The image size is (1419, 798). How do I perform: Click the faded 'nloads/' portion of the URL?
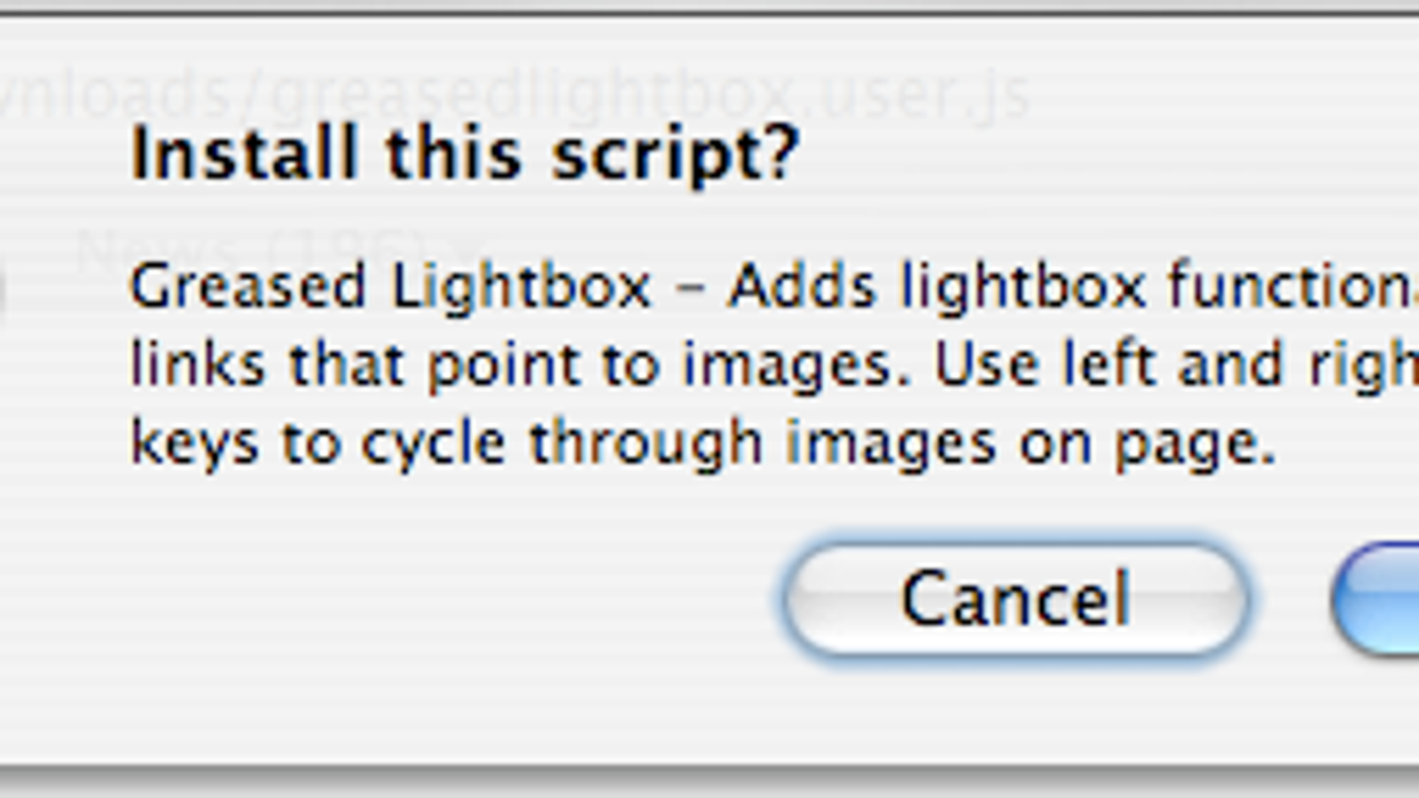tap(130, 94)
